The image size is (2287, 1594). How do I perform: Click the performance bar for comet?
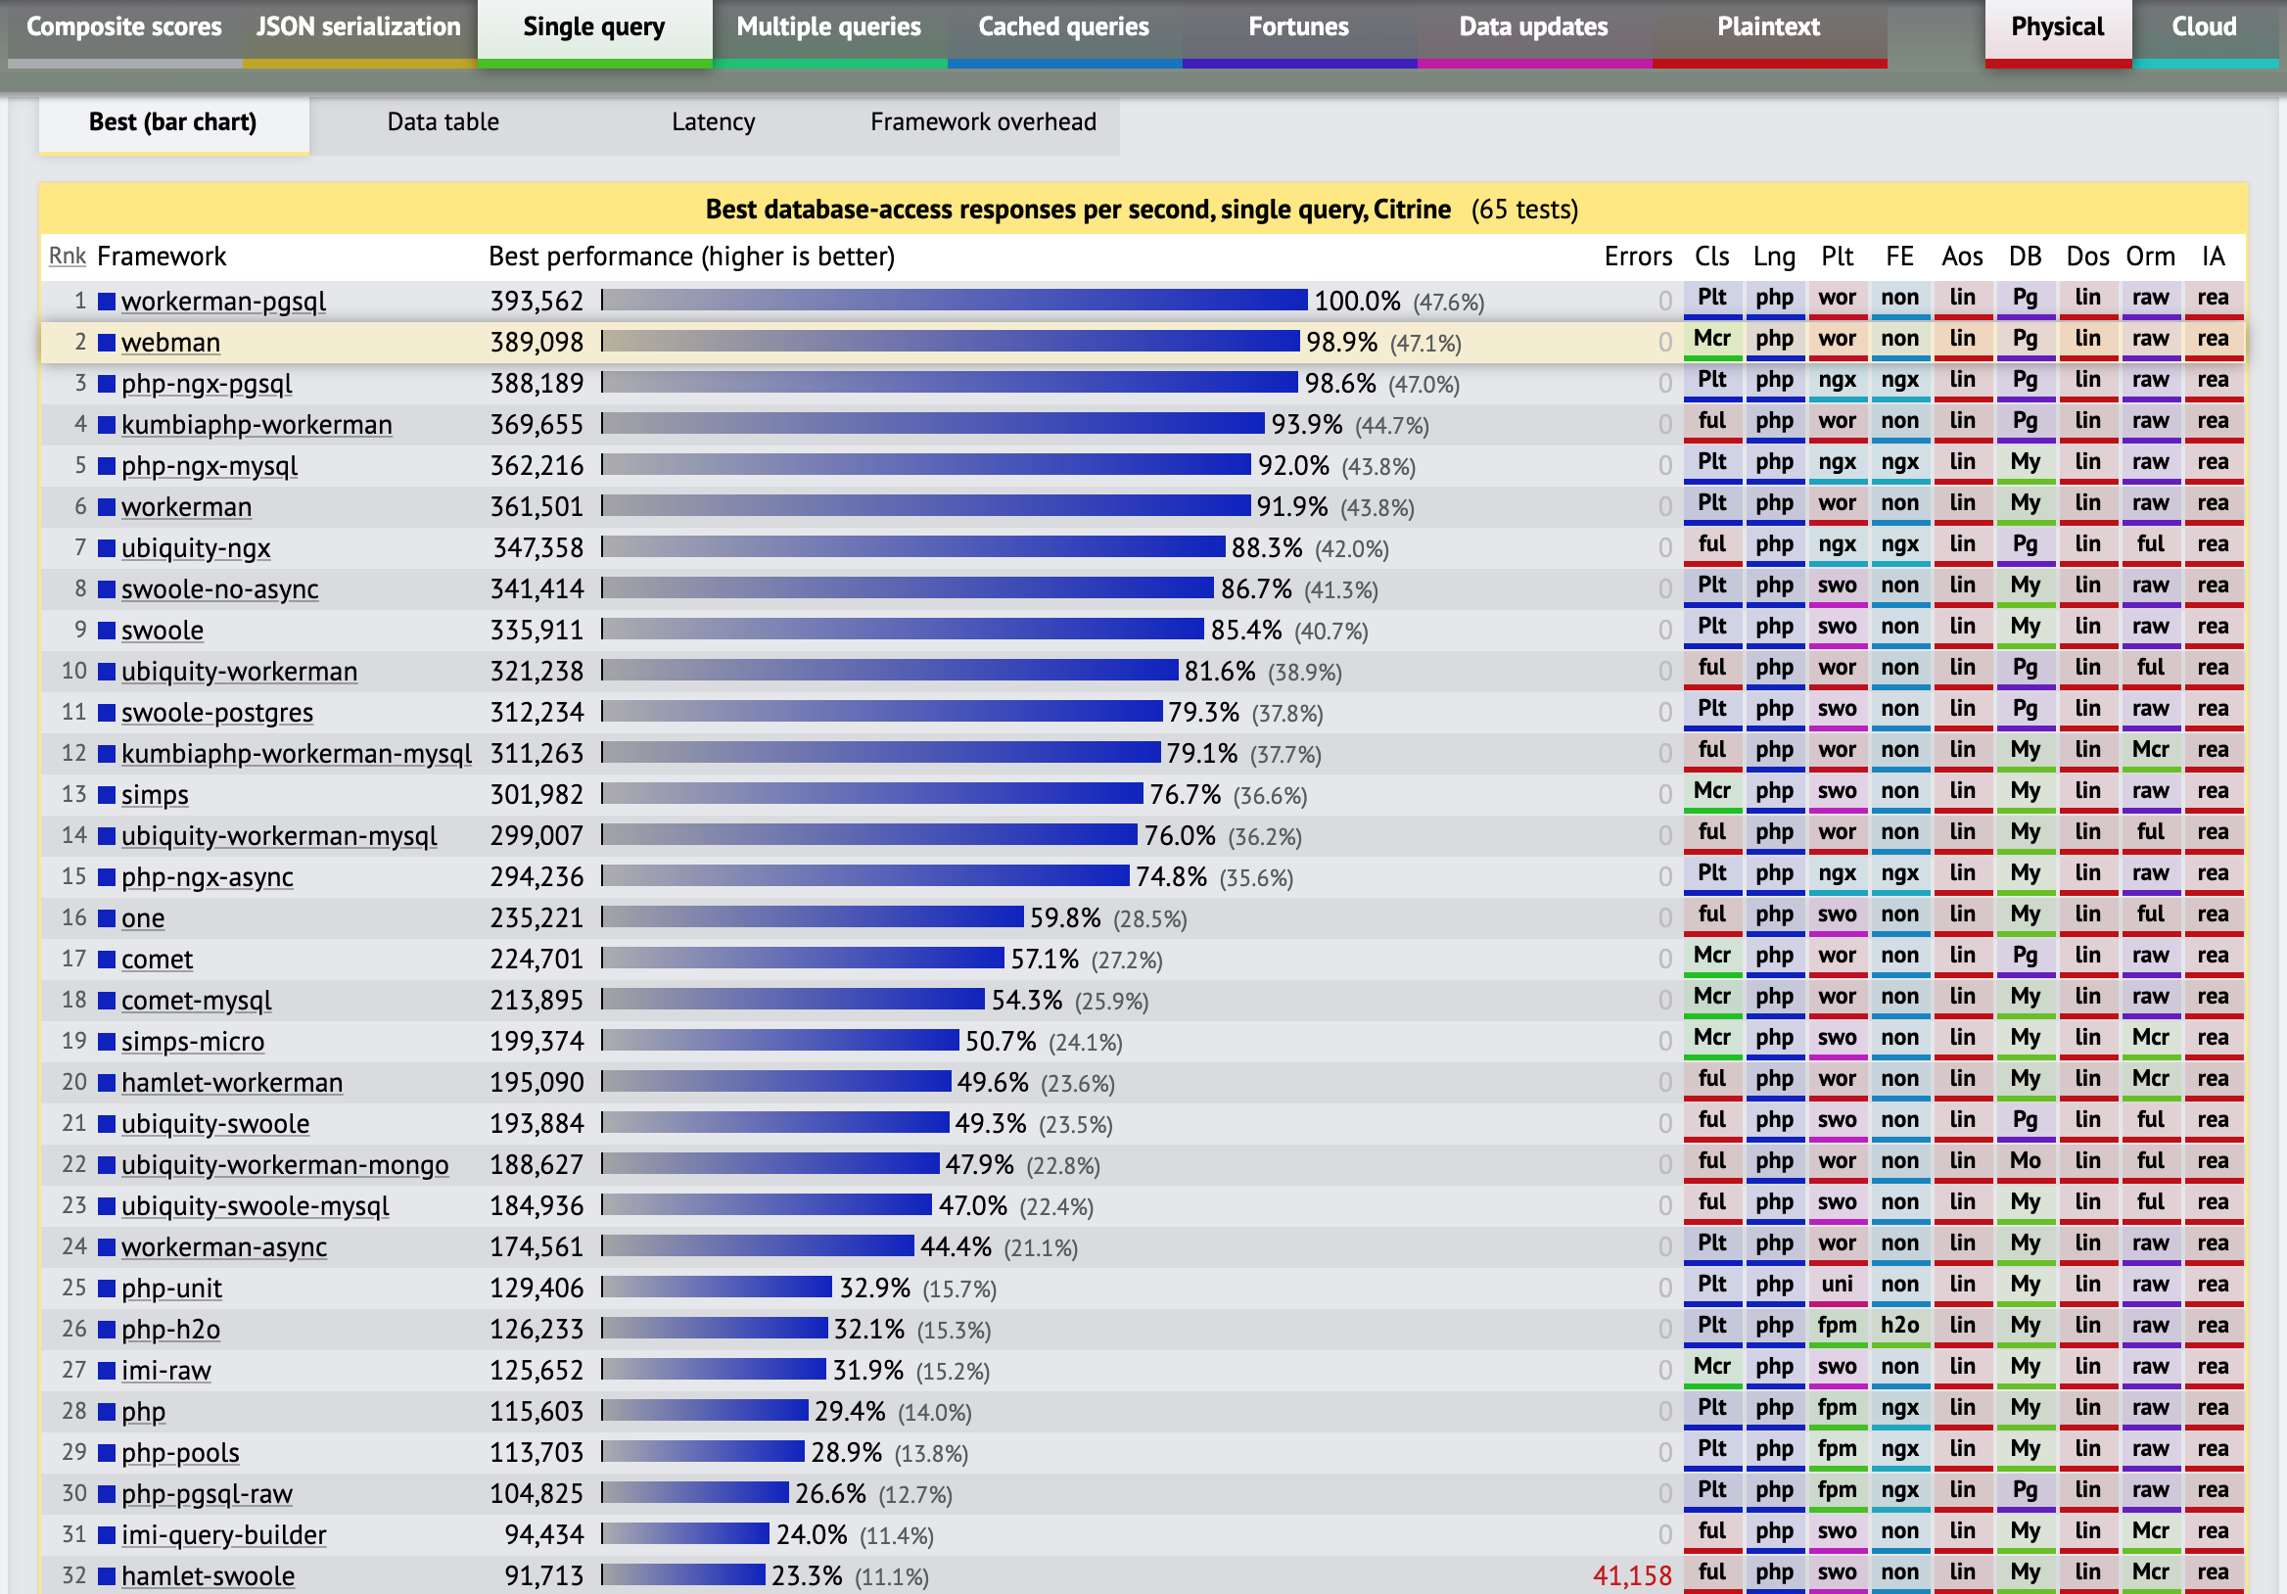point(802,959)
